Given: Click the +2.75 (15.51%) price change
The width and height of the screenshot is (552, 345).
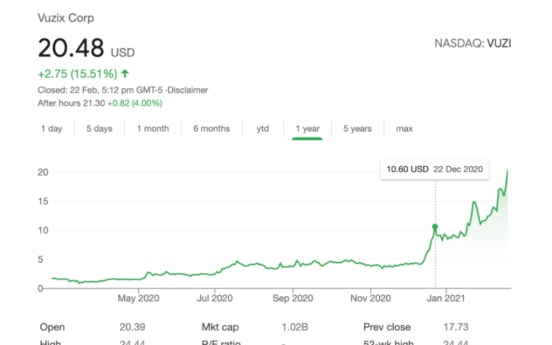Looking at the screenshot, I should [x=77, y=74].
